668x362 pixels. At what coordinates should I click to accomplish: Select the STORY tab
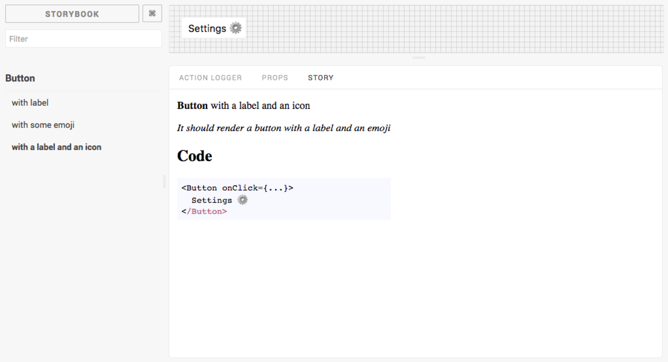coord(320,78)
